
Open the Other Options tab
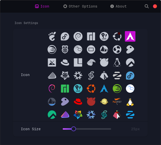click(80, 6)
